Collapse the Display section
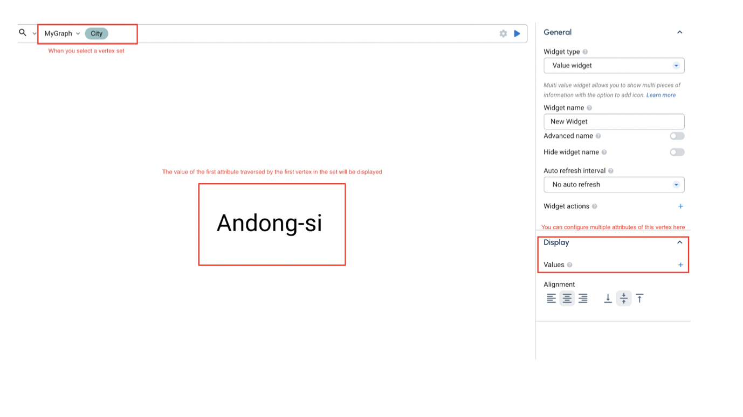This screenshot has height=417, width=743. pyautogui.click(x=679, y=242)
